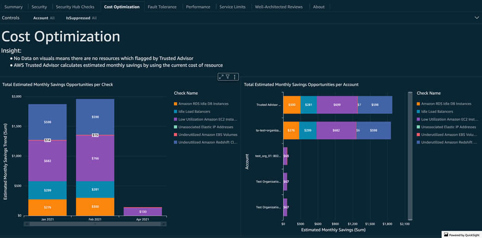
Task: Select the Apr 2021 purple $130 bar
Action: 143,212
